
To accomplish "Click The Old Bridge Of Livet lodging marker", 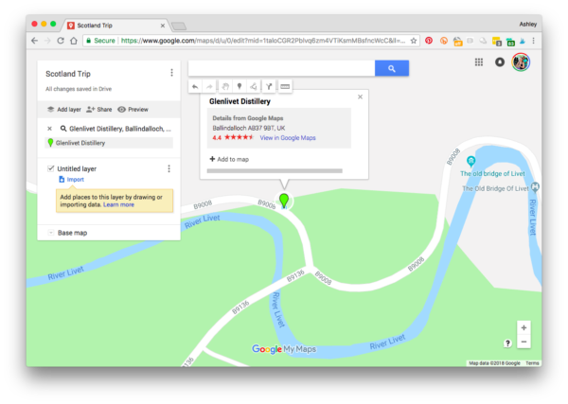I will (535, 187).
